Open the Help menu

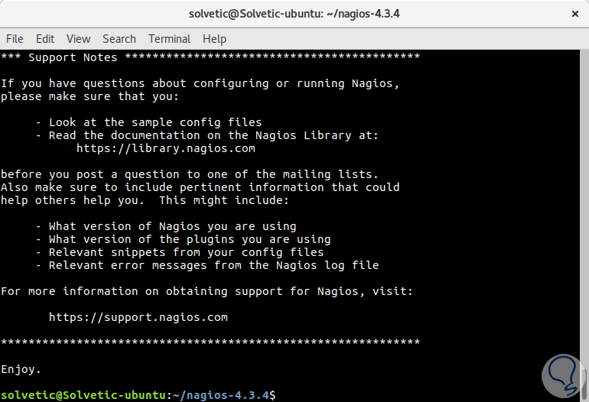[214, 38]
